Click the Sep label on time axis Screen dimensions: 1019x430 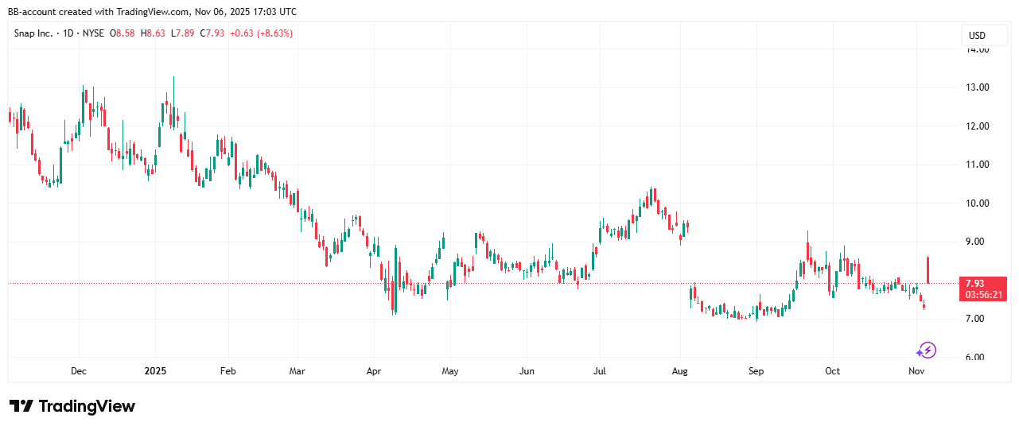pyautogui.click(x=756, y=371)
